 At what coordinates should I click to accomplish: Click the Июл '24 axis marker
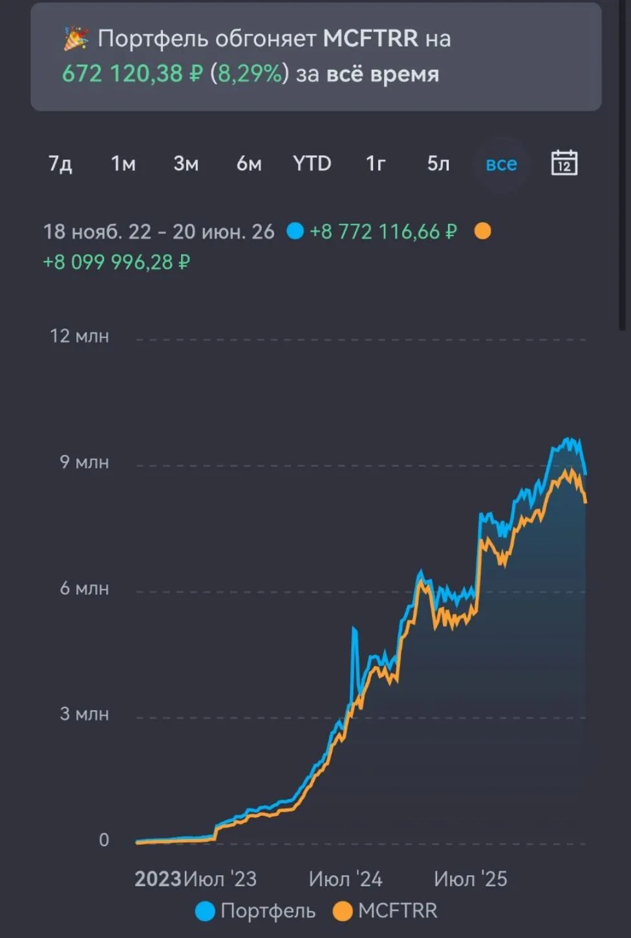(x=345, y=879)
